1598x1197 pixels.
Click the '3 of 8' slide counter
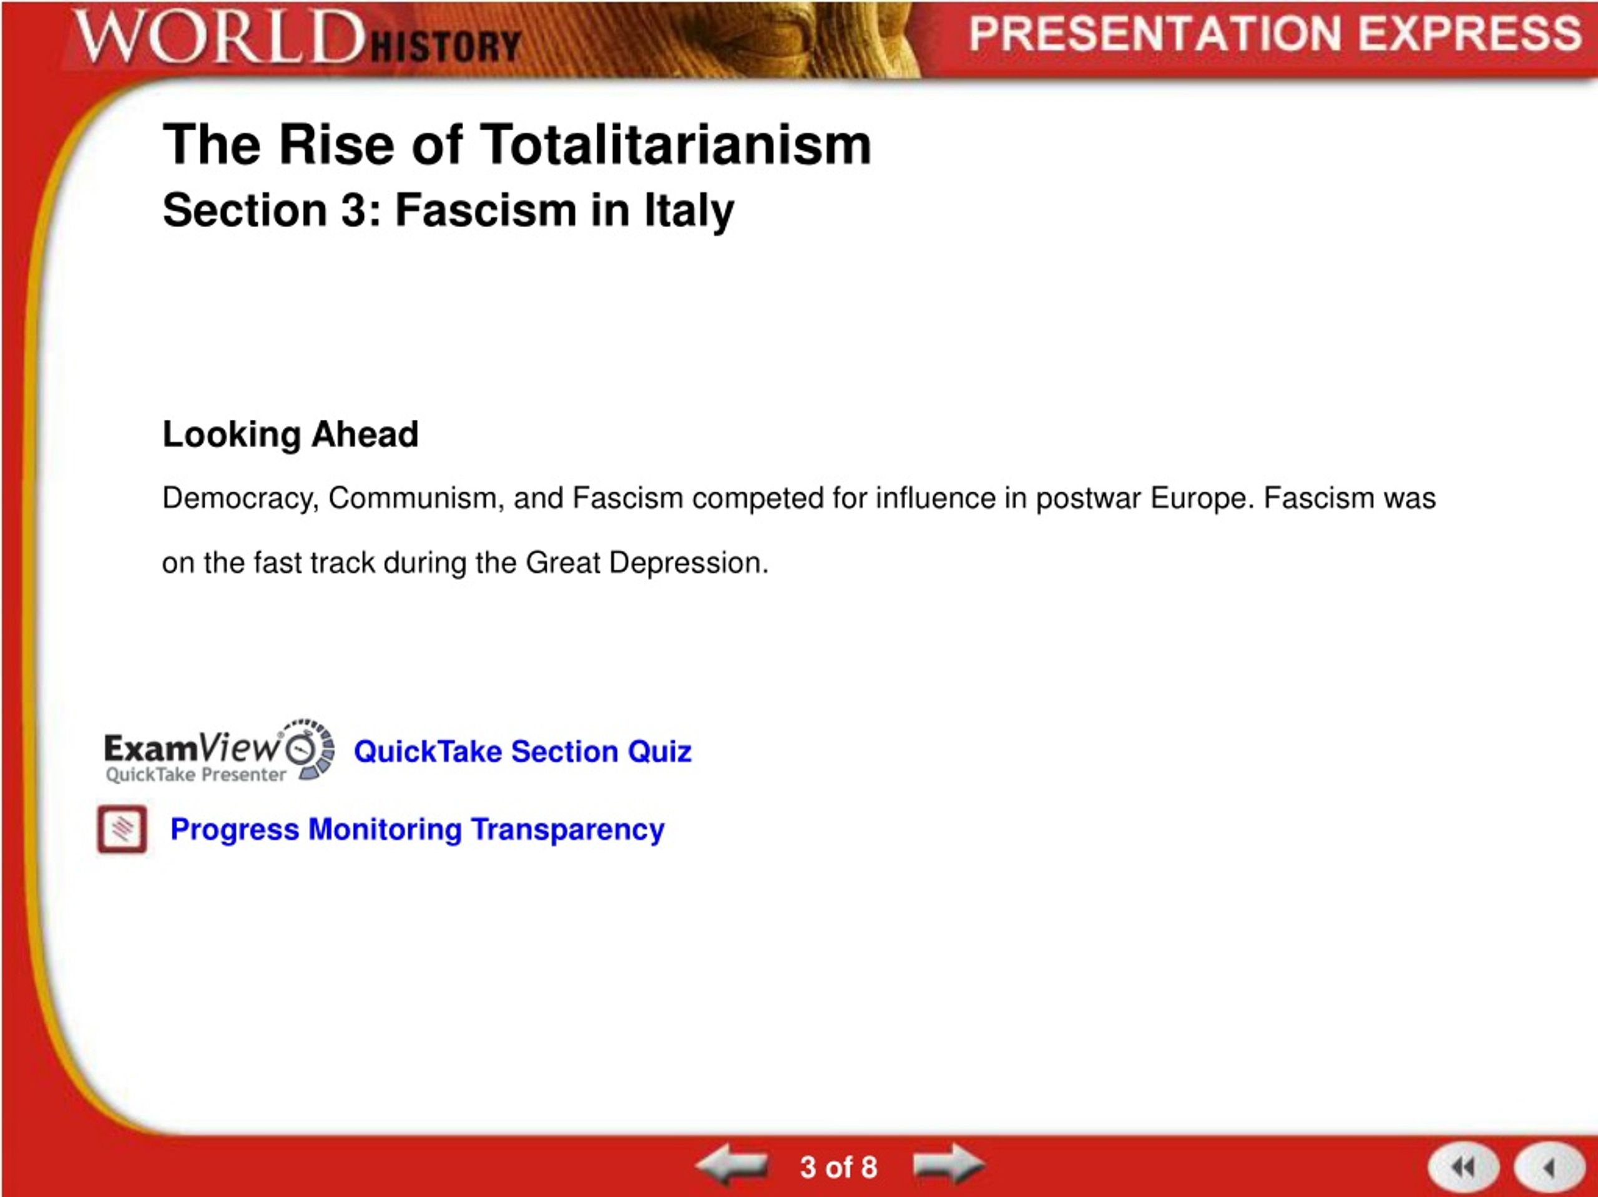[838, 1168]
